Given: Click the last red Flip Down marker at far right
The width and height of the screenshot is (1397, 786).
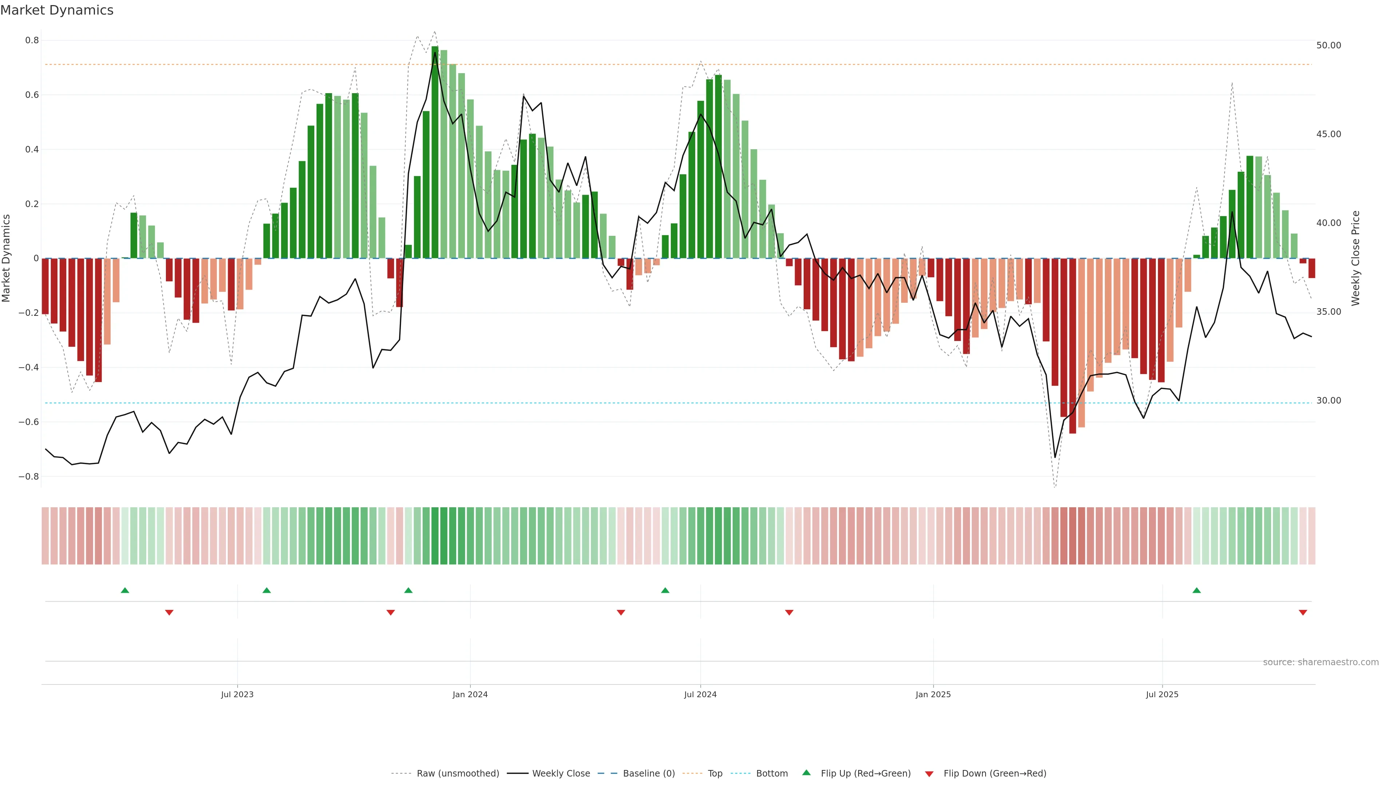Looking at the screenshot, I should 1303,612.
